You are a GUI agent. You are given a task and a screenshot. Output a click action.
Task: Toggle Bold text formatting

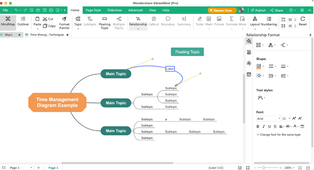point(258,126)
